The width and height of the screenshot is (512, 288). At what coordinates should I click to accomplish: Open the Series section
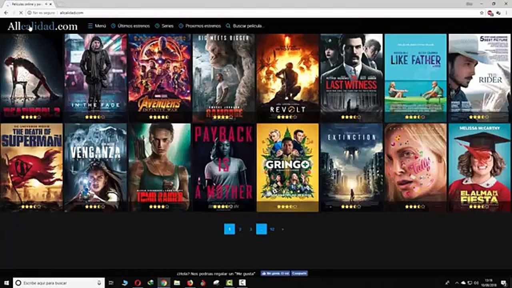pyautogui.click(x=164, y=26)
